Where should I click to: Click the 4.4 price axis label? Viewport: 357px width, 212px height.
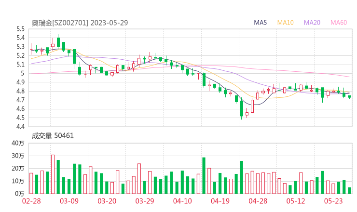(20, 127)
